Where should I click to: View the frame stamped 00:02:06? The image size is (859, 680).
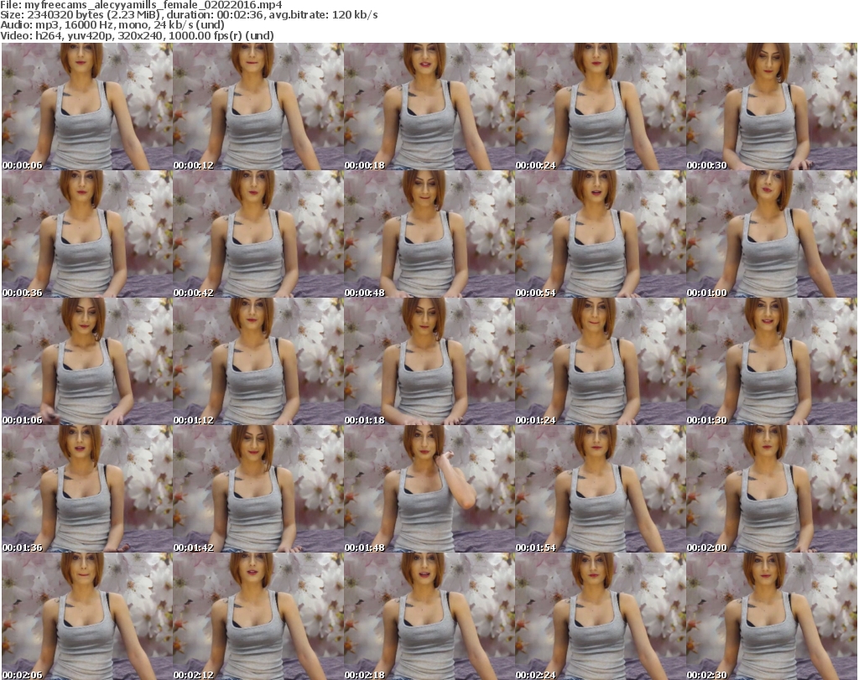(87, 616)
